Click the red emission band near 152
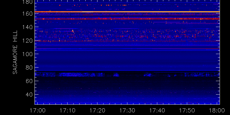The height and width of the screenshot is (115, 230). pos(127,19)
